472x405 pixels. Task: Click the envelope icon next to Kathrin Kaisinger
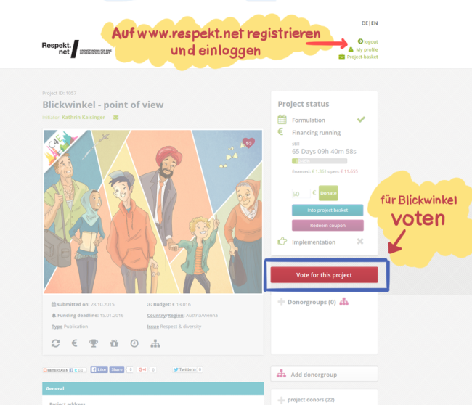click(x=116, y=118)
